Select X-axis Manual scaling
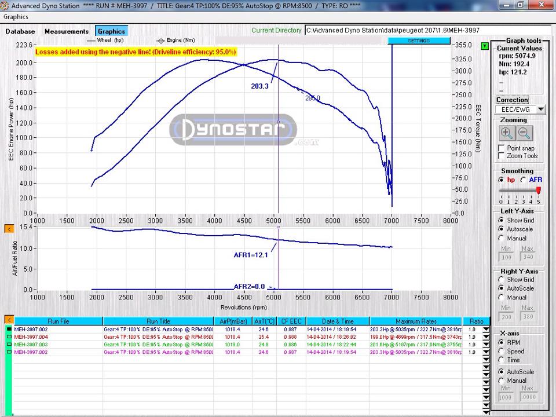The width and height of the screenshot is (556, 417). click(501, 381)
